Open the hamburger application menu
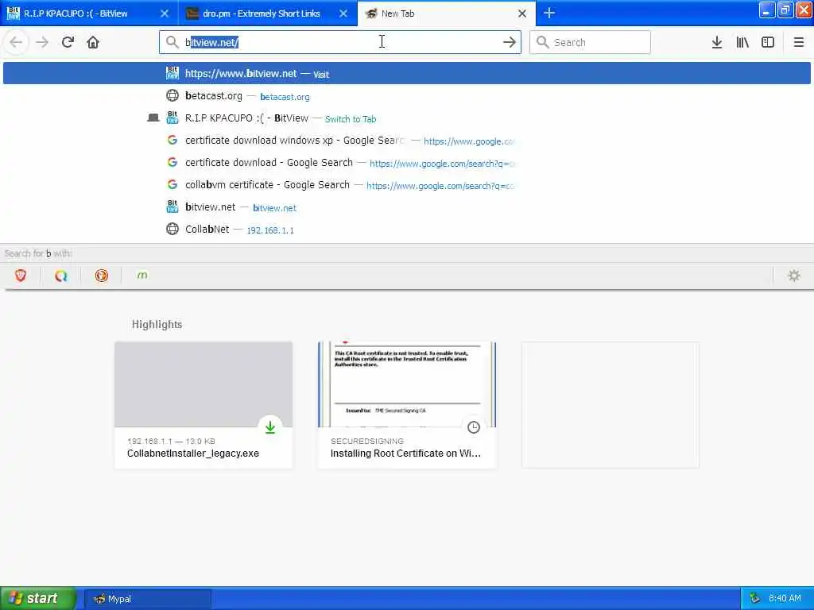The width and height of the screenshot is (814, 610). (x=798, y=42)
